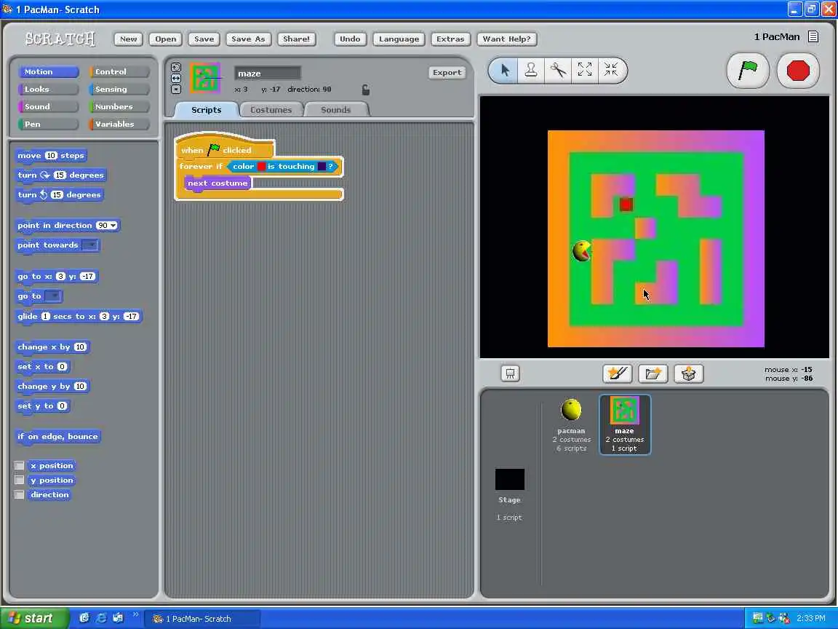
Task: Click the Share! button
Action: [296, 39]
